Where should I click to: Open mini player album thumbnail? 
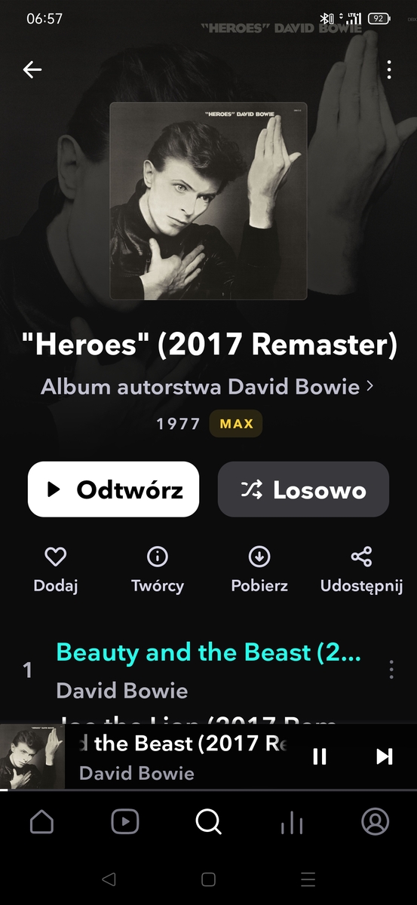pos(32,757)
